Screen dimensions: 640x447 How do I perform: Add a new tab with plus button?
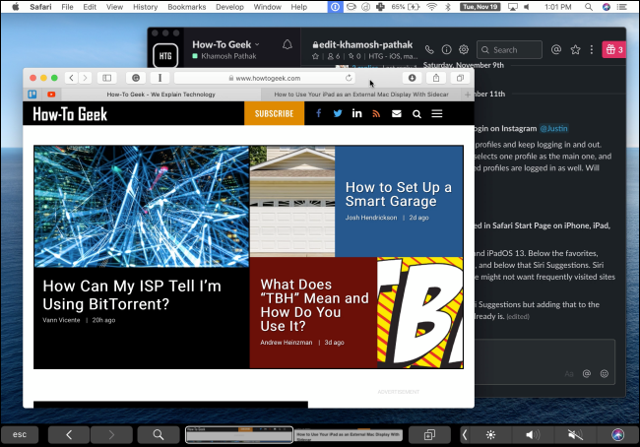click(x=468, y=95)
